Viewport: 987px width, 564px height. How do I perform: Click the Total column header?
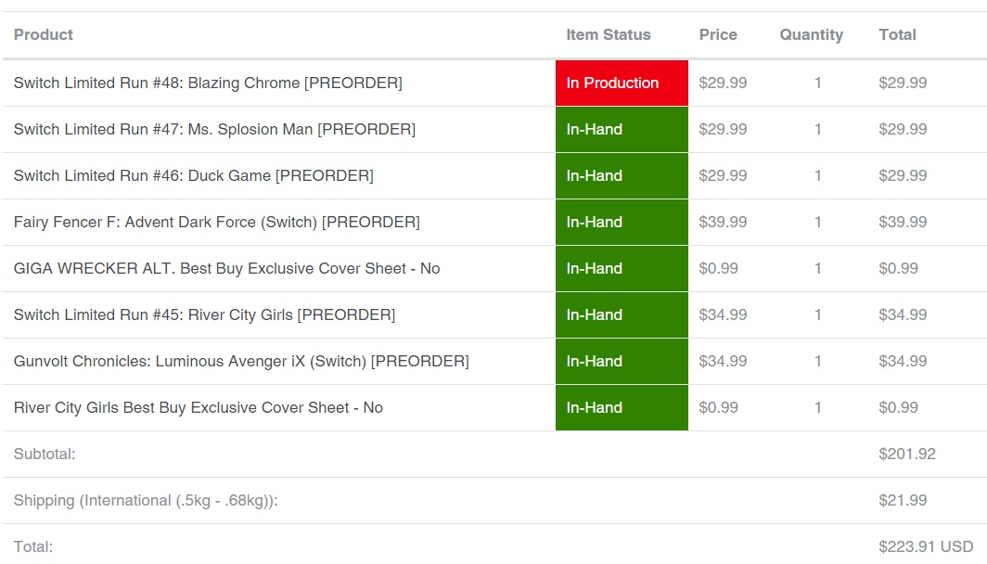[897, 34]
